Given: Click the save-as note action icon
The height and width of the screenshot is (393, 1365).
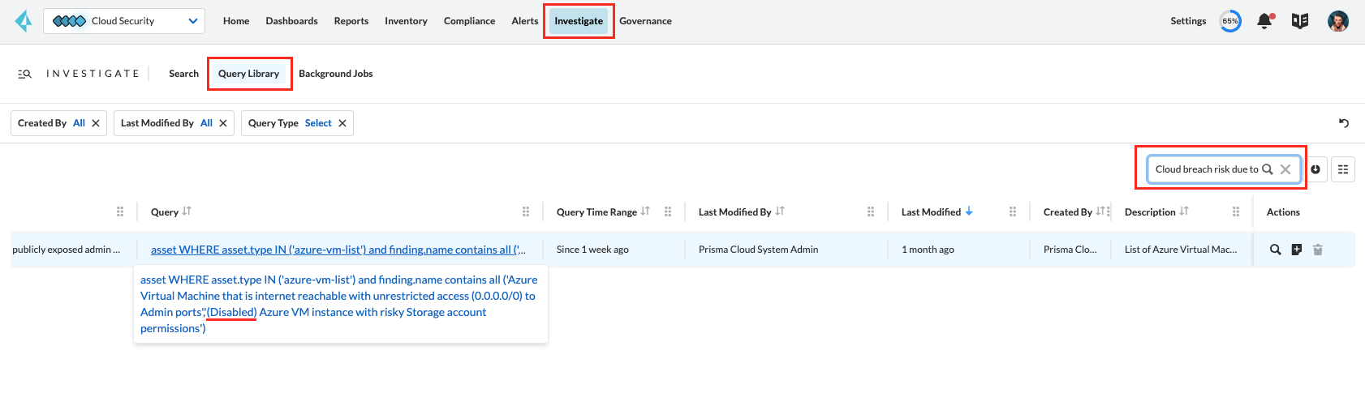Looking at the screenshot, I should (x=1297, y=250).
